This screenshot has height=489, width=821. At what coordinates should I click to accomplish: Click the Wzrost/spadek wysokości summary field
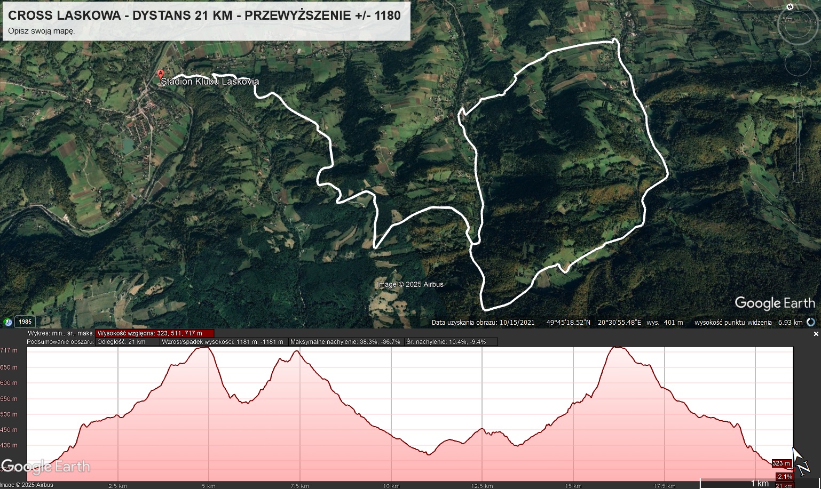coord(223,342)
